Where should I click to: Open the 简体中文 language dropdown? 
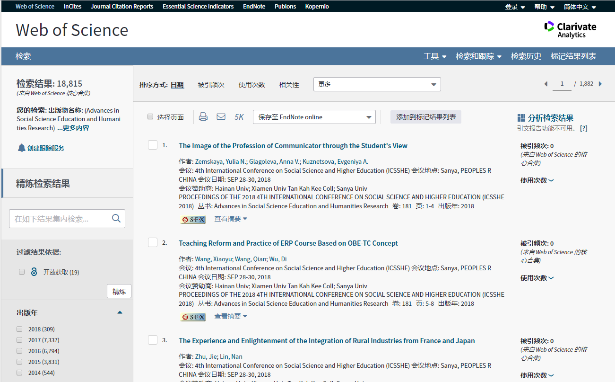580,7
